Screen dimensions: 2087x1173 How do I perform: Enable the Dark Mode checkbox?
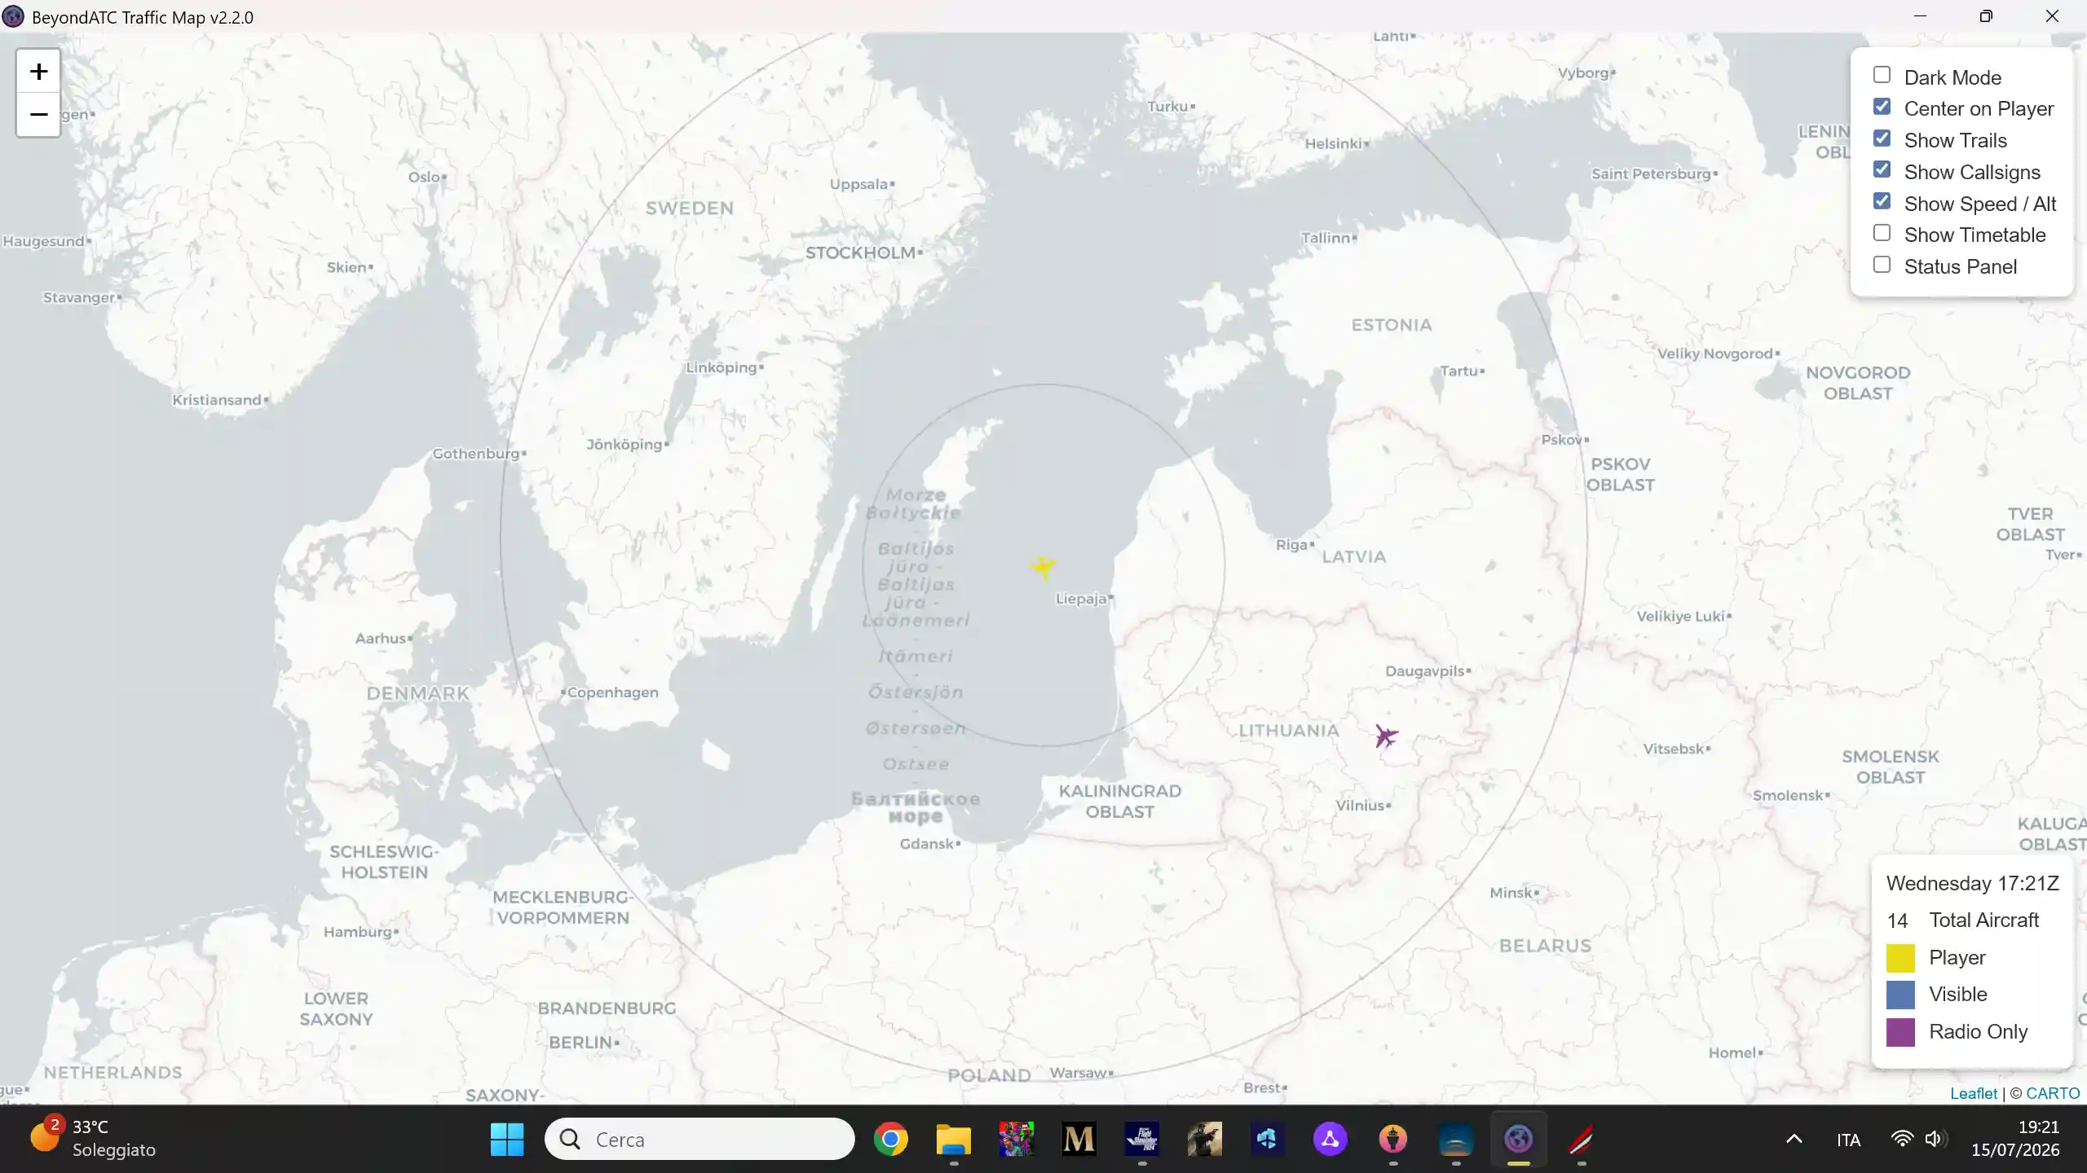pos(1882,75)
